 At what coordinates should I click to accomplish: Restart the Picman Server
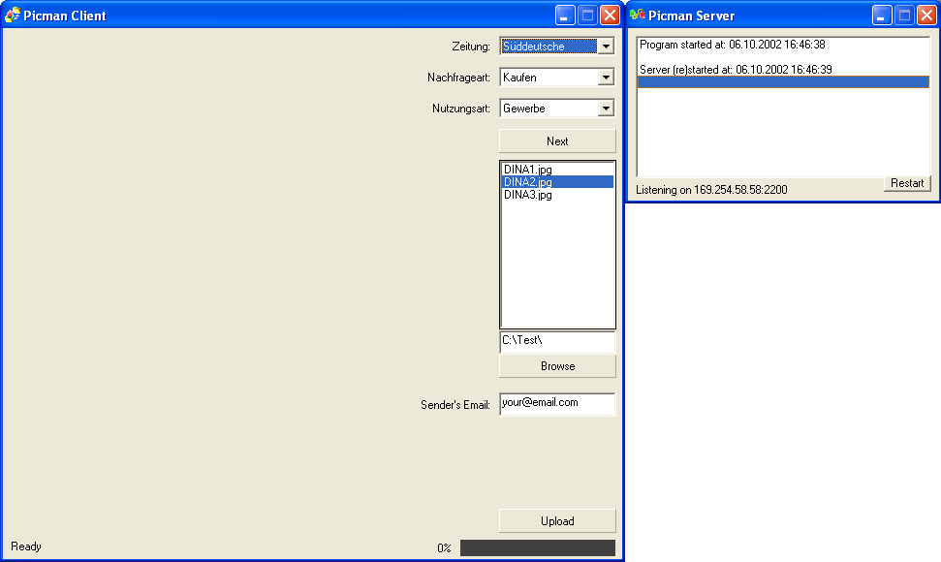point(907,183)
